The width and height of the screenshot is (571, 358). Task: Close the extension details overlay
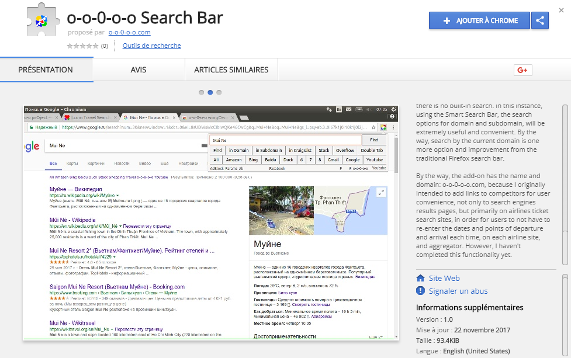561,10
